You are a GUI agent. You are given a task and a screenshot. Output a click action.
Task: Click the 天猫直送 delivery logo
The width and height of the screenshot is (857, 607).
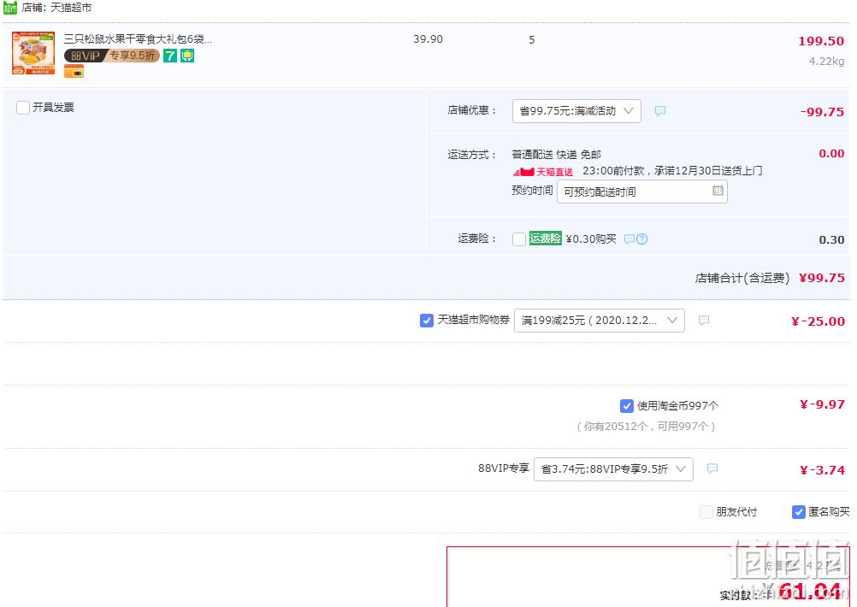543,172
